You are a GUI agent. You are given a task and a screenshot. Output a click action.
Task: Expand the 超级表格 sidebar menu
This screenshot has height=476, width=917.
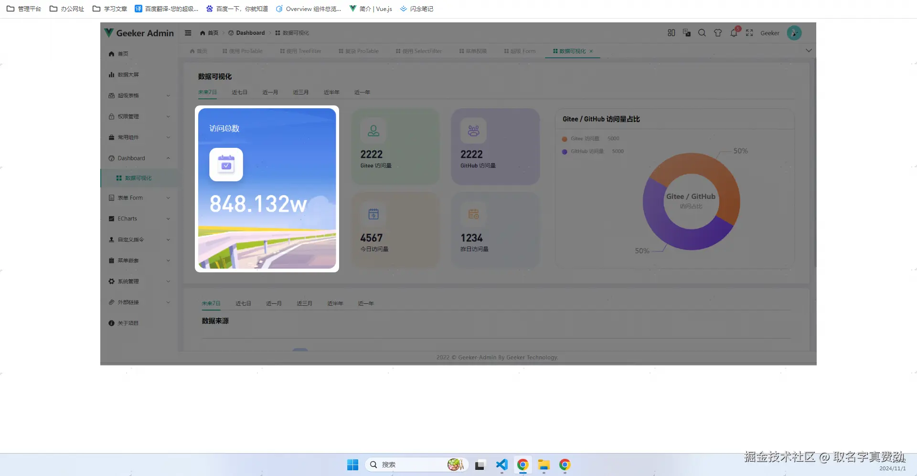point(139,95)
